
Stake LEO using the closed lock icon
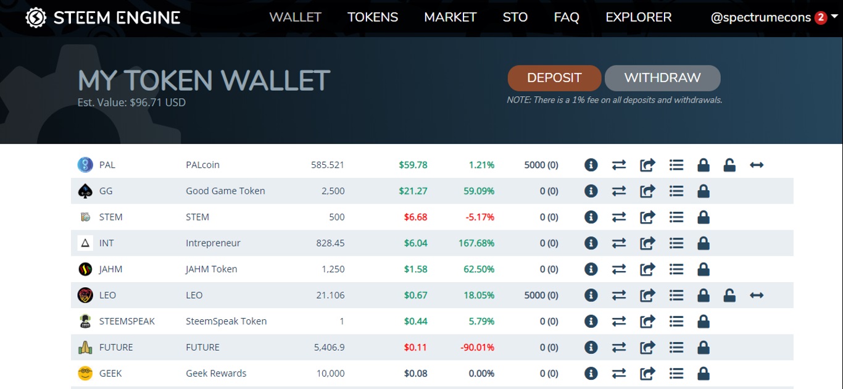tap(703, 295)
